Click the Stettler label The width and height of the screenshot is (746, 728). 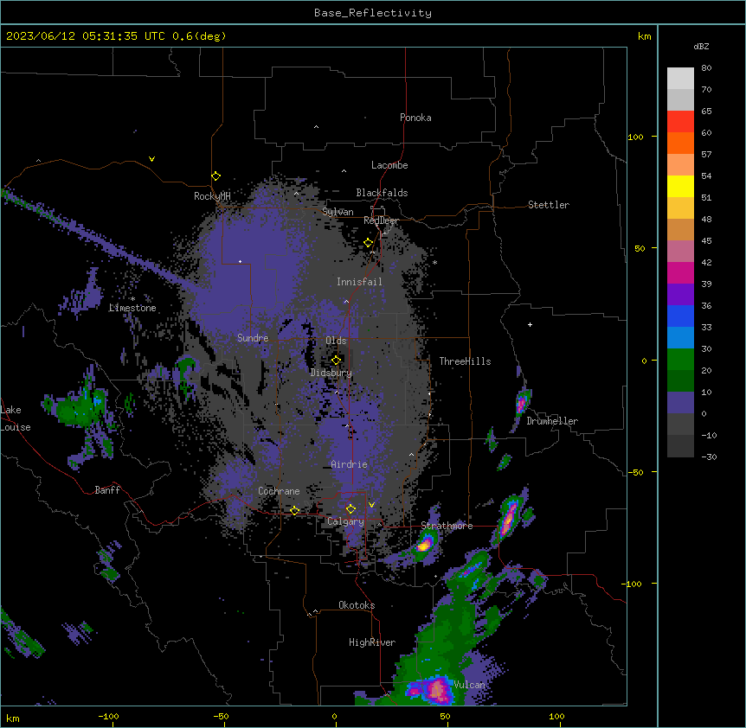[x=549, y=205]
